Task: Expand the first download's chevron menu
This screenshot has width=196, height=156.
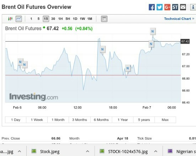Action: [x=19, y=151]
